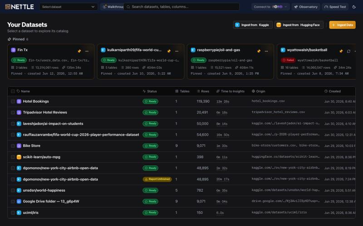Select the uciml/iris row checkbox
The height and width of the screenshot is (226, 363).
(13, 212)
